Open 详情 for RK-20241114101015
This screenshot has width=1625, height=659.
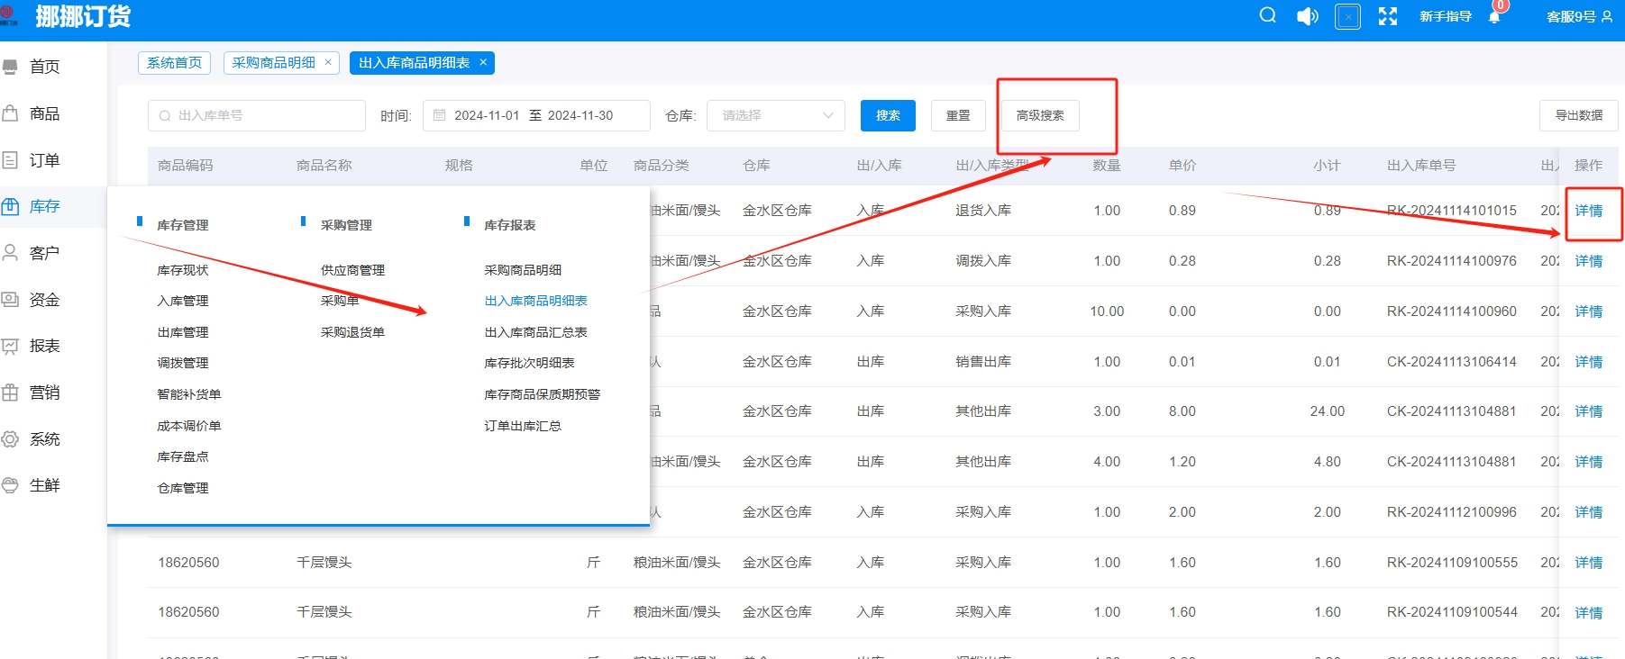pyautogui.click(x=1588, y=211)
